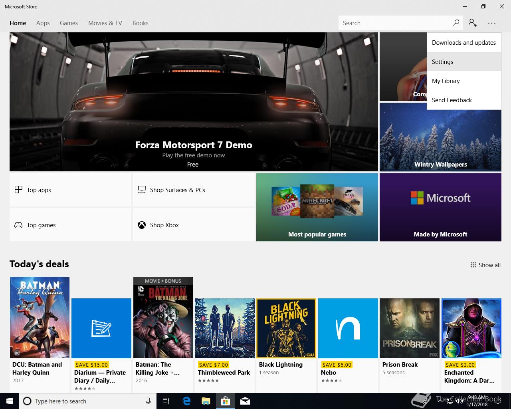The height and width of the screenshot is (409, 511).
Task: Open the Black Lightning poster
Action: pyautogui.click(x=286, y=328)
